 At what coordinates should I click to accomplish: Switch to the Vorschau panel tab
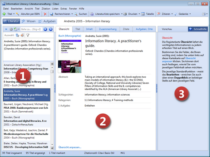[x=167, y=29]
